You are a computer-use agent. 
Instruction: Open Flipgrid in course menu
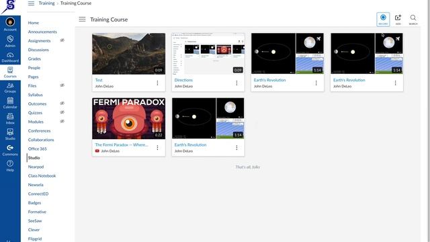point(35,239)
